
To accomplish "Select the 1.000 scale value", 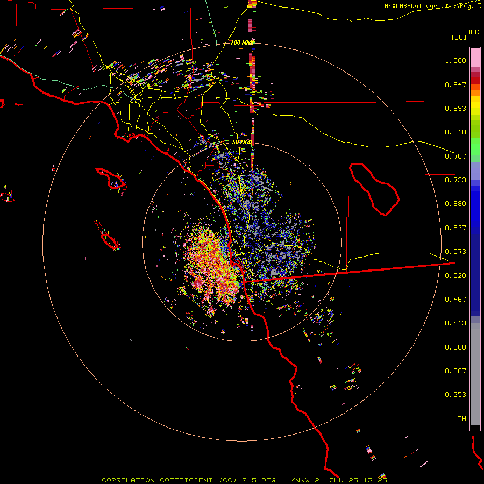I will (455, 60).
